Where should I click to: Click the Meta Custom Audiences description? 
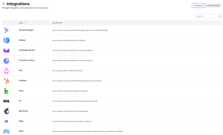[x=88, y=132]
